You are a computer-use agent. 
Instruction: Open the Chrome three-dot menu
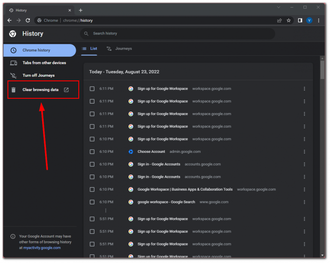tap(319, 20)
